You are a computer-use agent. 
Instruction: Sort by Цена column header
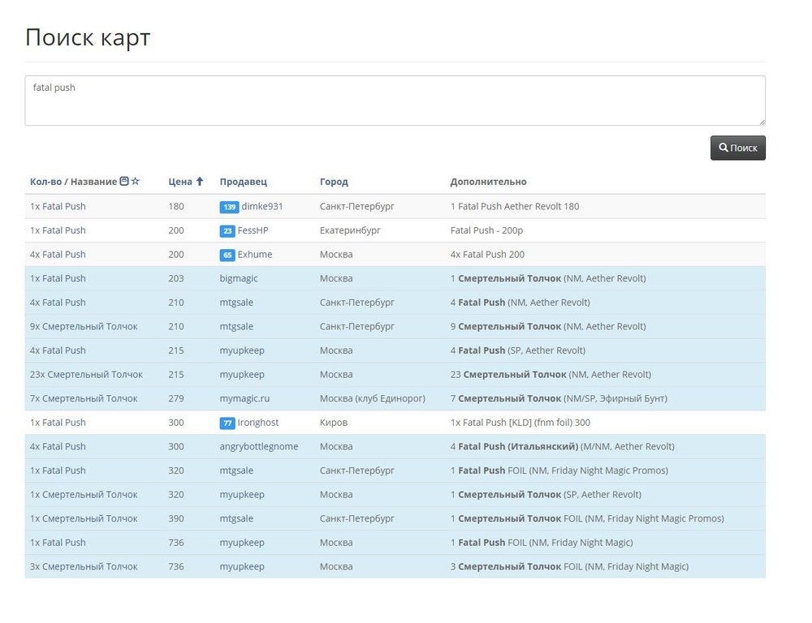[180, 182]
